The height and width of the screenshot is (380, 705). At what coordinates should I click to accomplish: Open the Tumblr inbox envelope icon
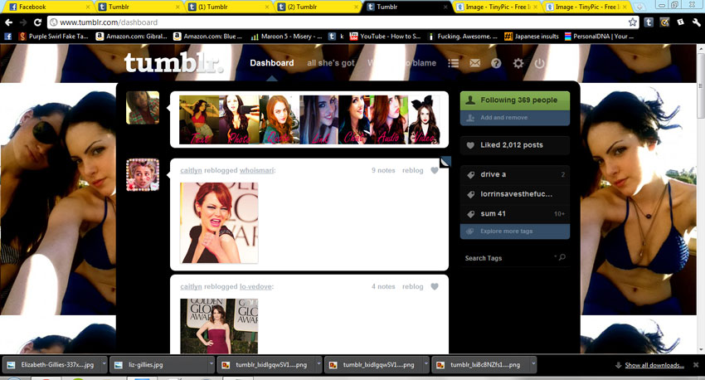pyautogui.click(x=474, y=63)
